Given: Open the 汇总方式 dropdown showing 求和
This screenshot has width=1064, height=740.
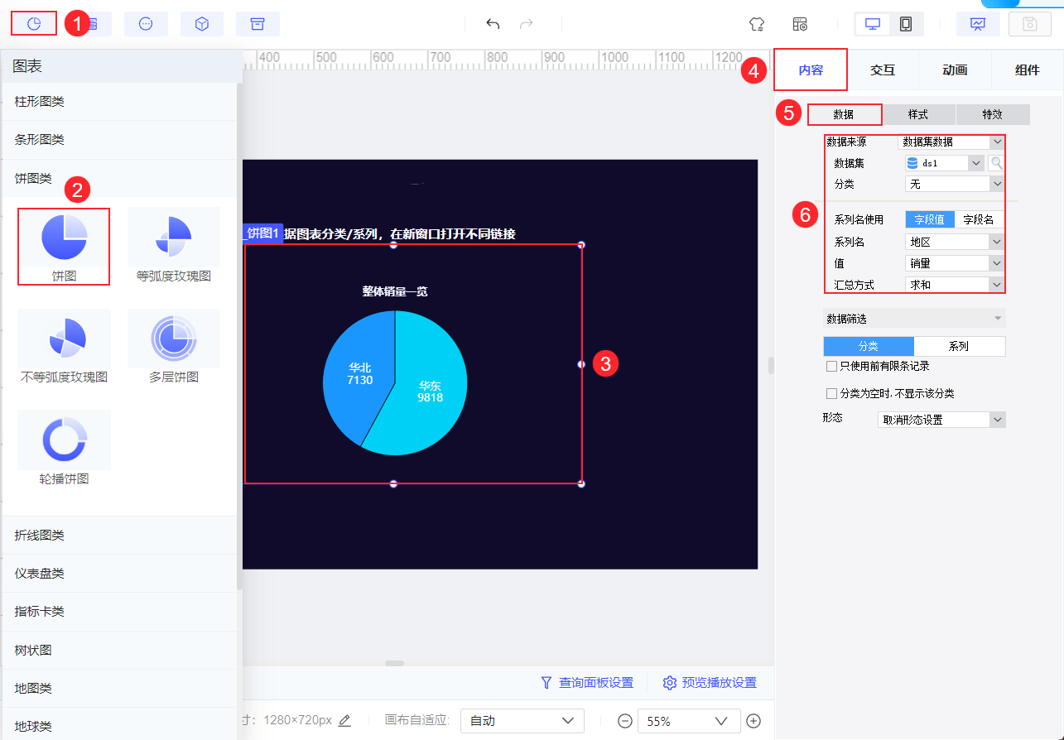Looking at the screenshot, I should pos(955,285).
